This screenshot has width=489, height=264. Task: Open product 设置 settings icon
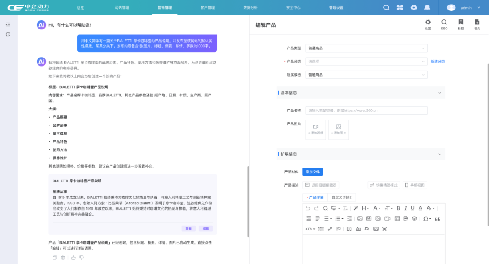point(428,24)
